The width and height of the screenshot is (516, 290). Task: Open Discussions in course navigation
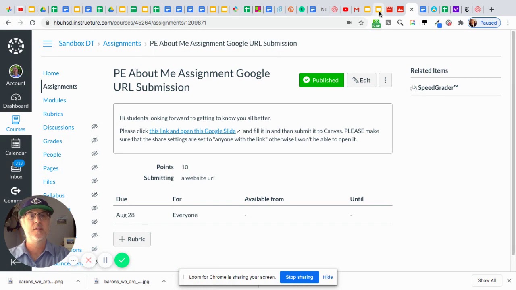[x=58, y=127]
